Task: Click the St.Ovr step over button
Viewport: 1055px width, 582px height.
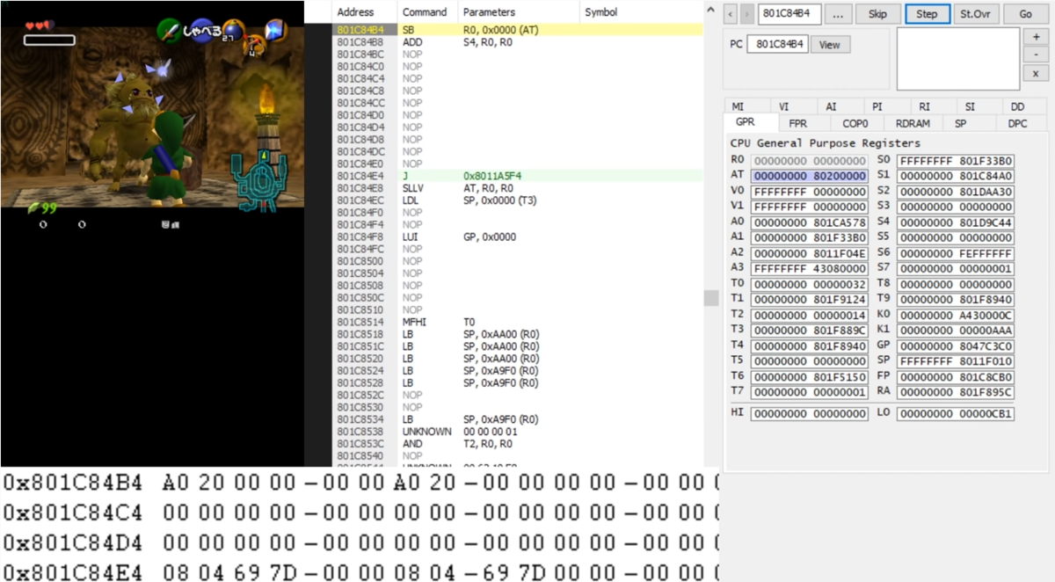Action: (976, 14)
